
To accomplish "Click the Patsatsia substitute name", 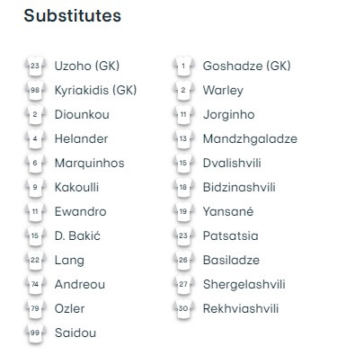I will (230, 235).
